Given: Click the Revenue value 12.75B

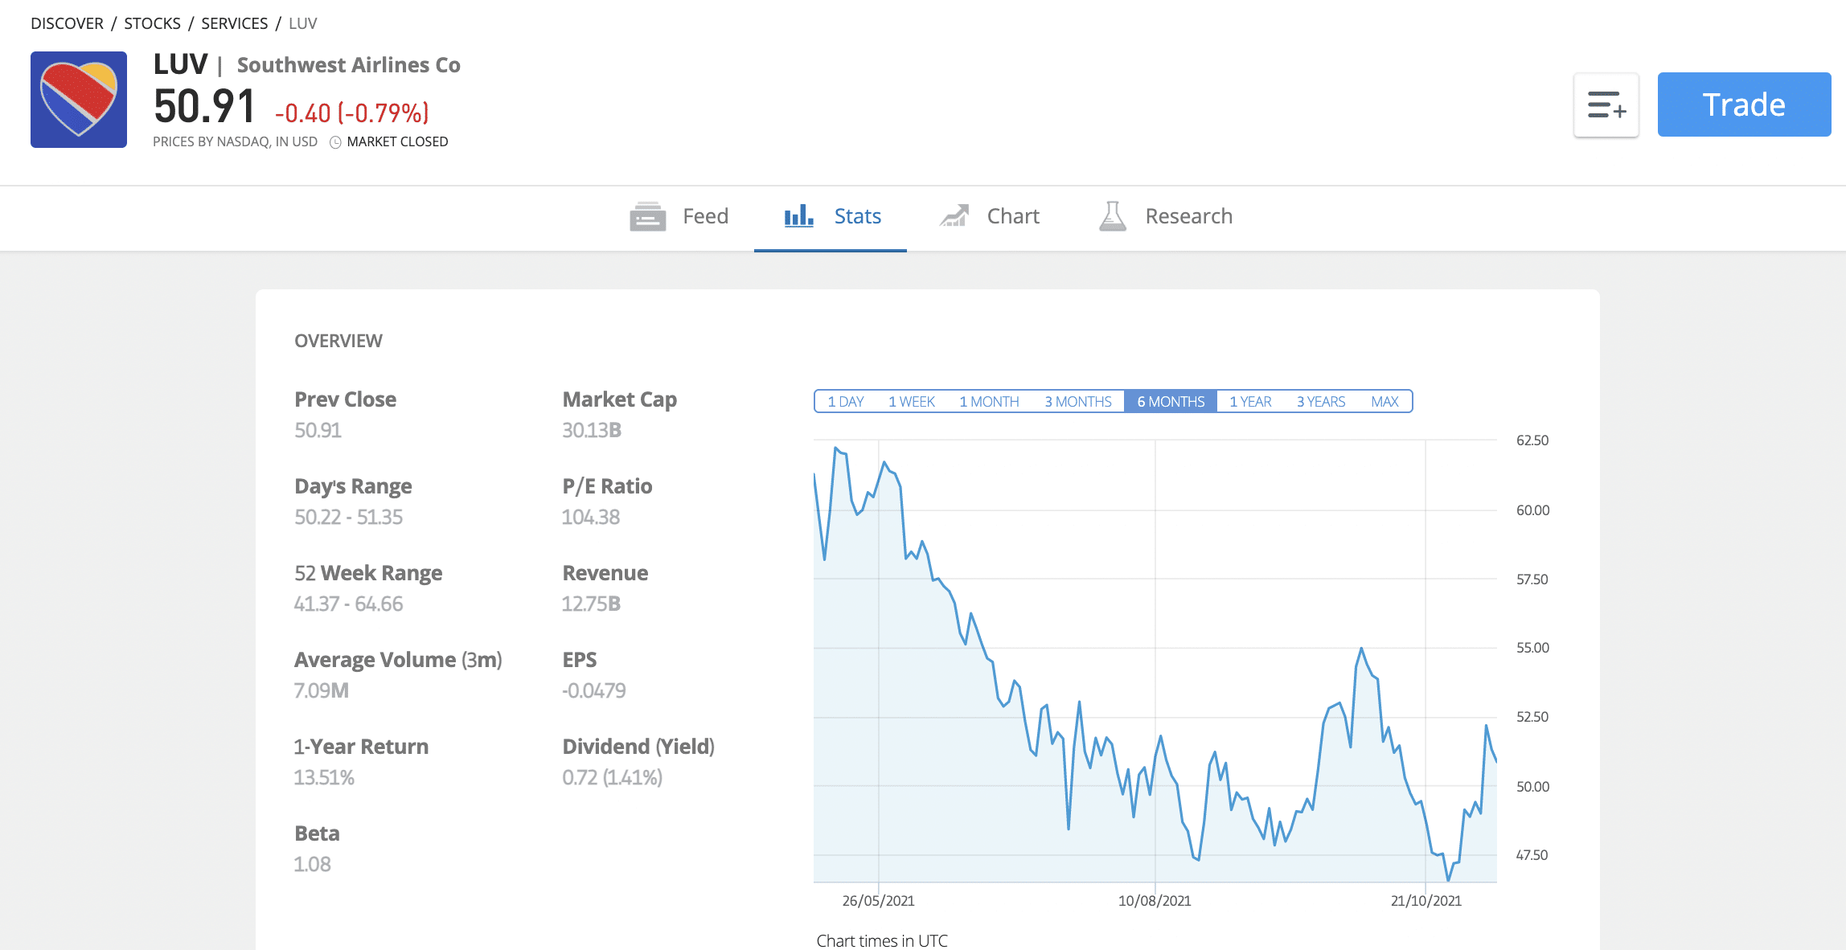Looking at the screenshot, I should [591, 604].
